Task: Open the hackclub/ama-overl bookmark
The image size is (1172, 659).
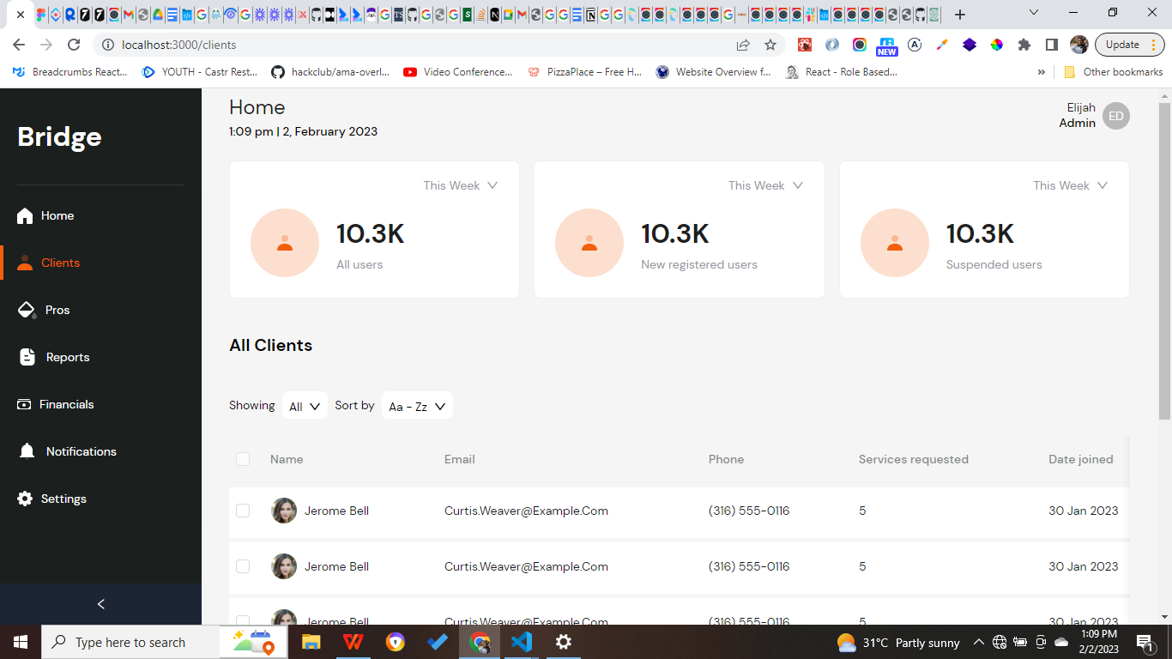Action: tap(330, 72)
